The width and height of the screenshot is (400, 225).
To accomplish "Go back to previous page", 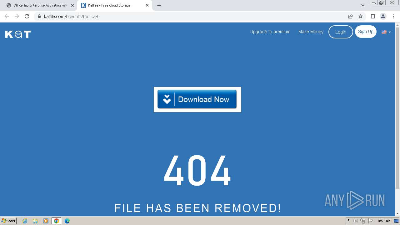I will (x=7, y=16).
